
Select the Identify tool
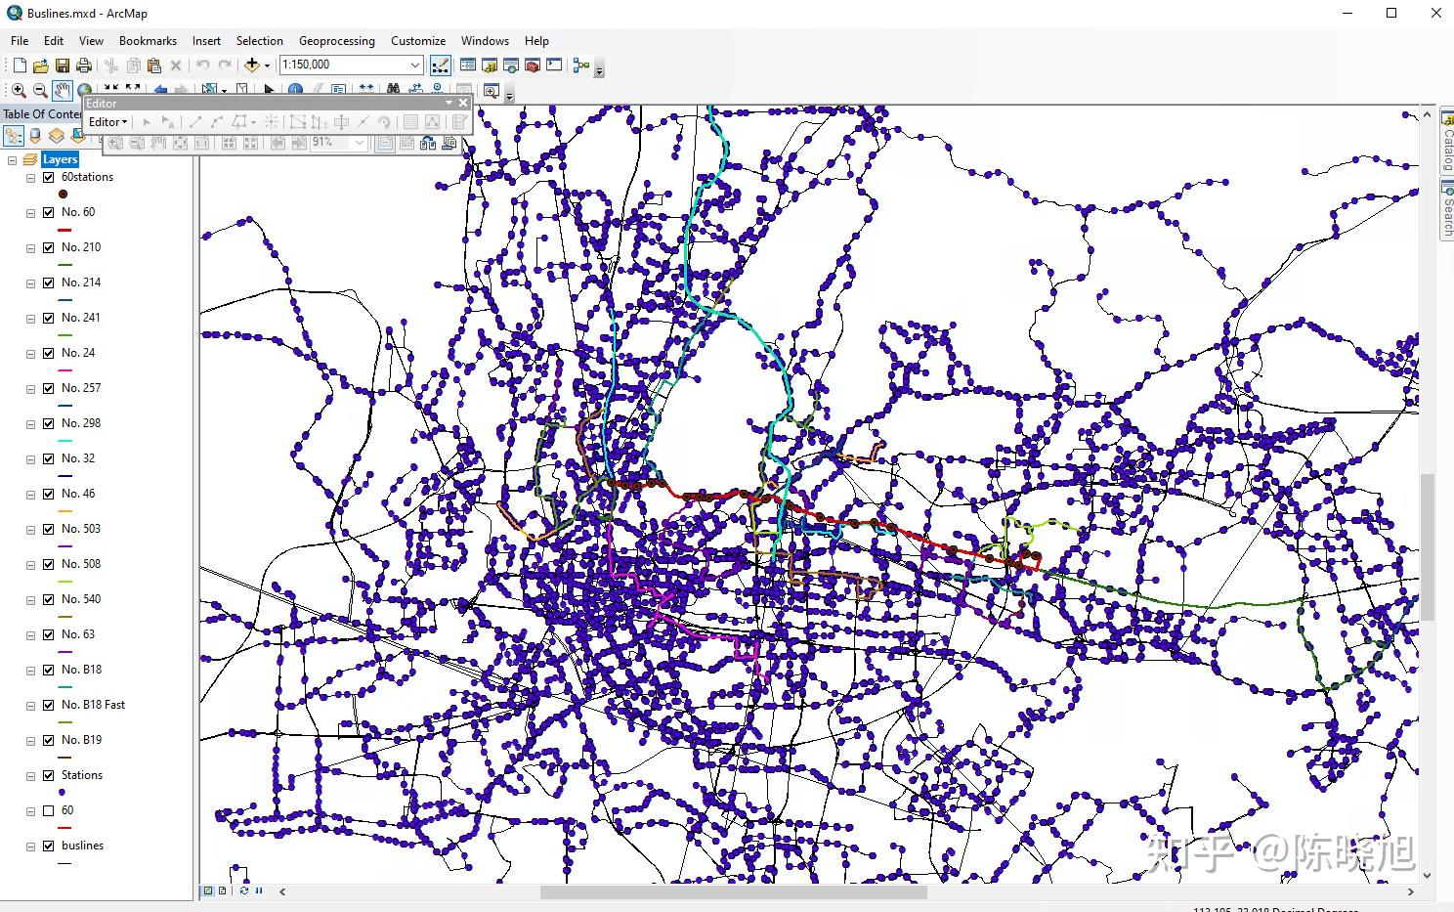[295, 90]
